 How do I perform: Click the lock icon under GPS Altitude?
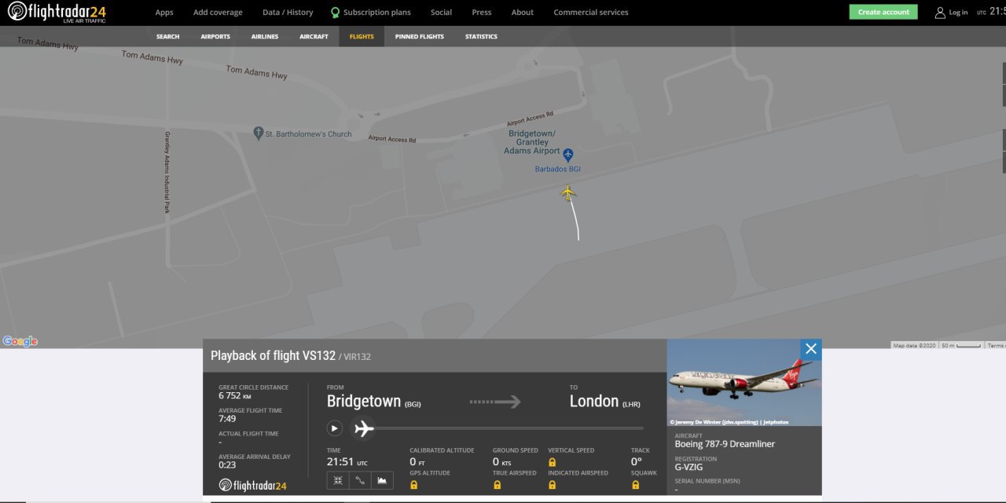414,485
